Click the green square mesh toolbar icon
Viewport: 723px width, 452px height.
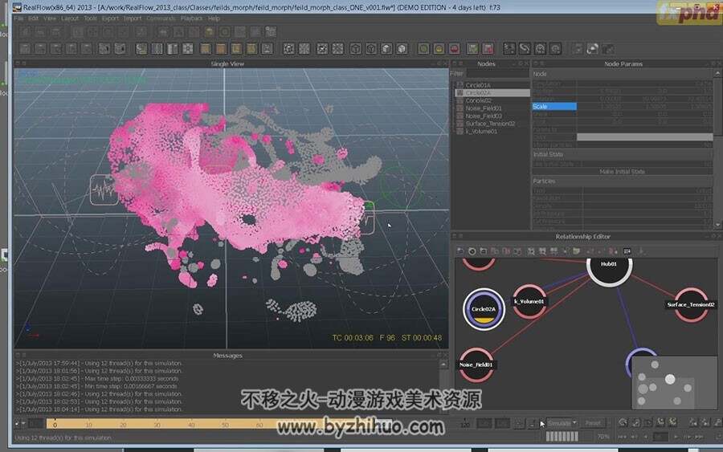coord(472,48)
